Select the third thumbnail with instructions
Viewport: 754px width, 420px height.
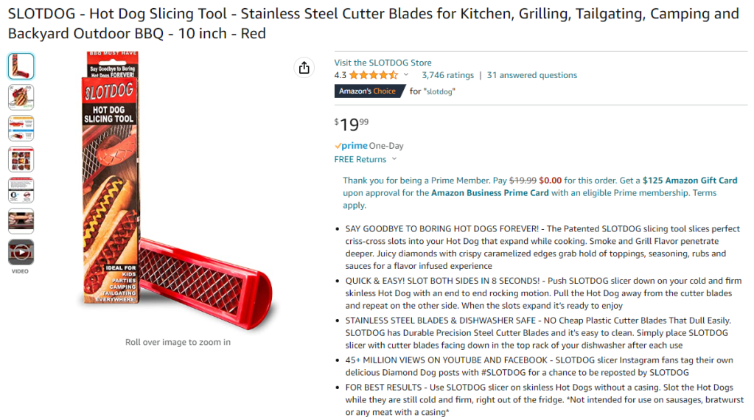click(21, 128)
